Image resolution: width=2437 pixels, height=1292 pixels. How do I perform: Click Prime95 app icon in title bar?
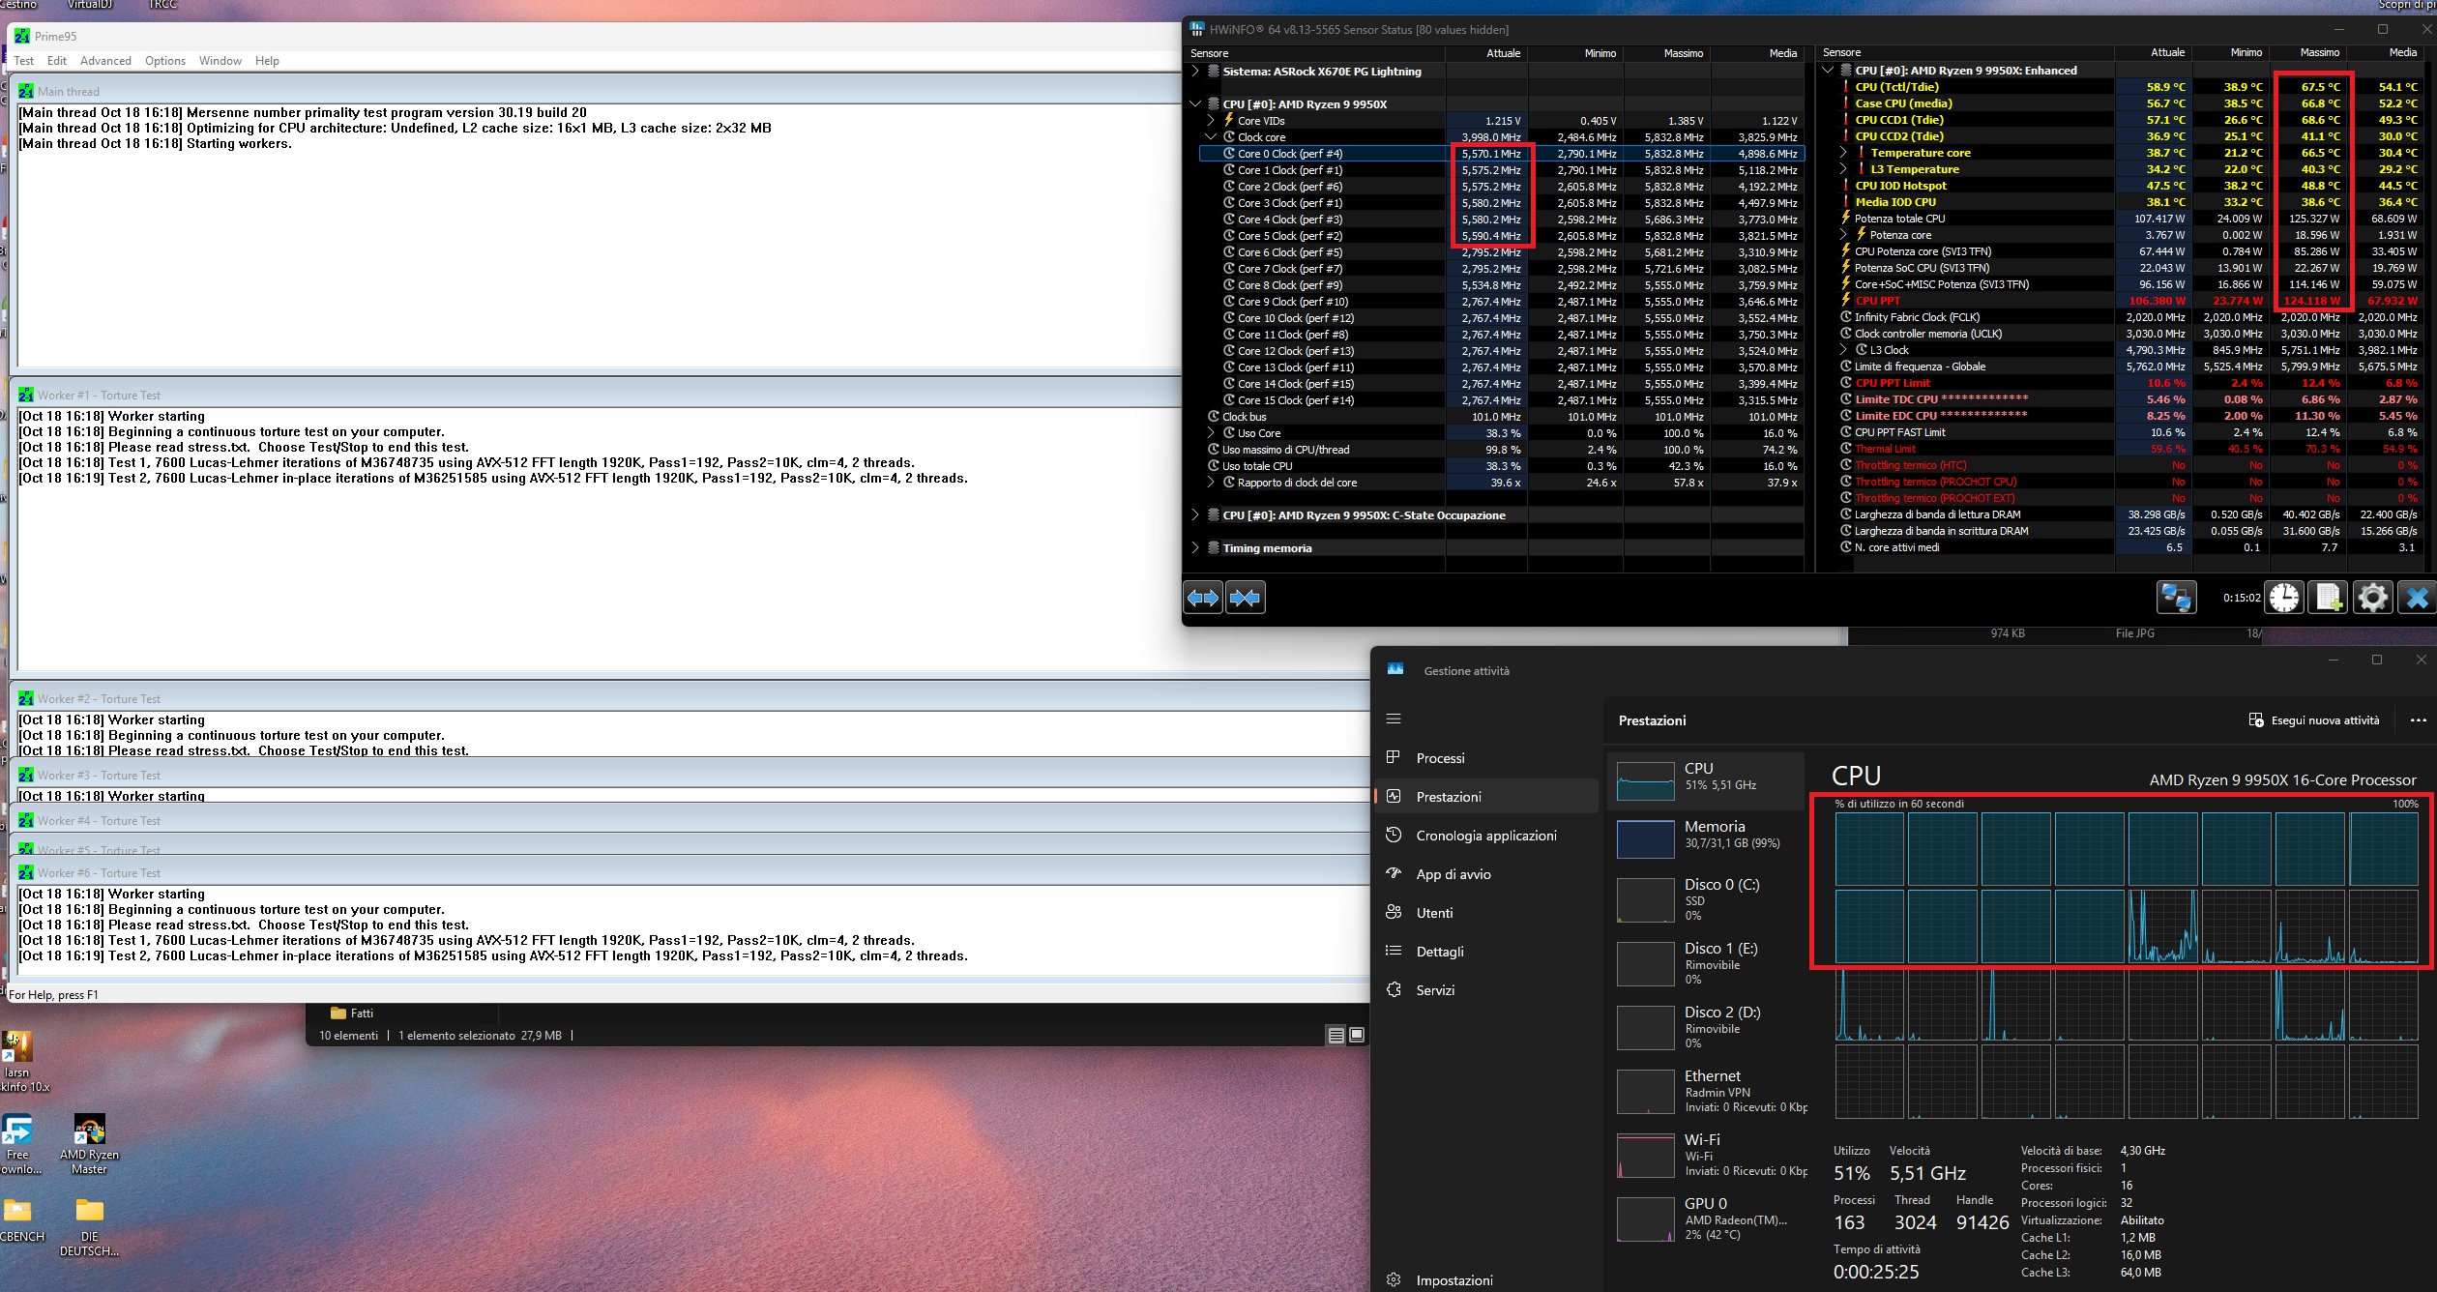22,36
